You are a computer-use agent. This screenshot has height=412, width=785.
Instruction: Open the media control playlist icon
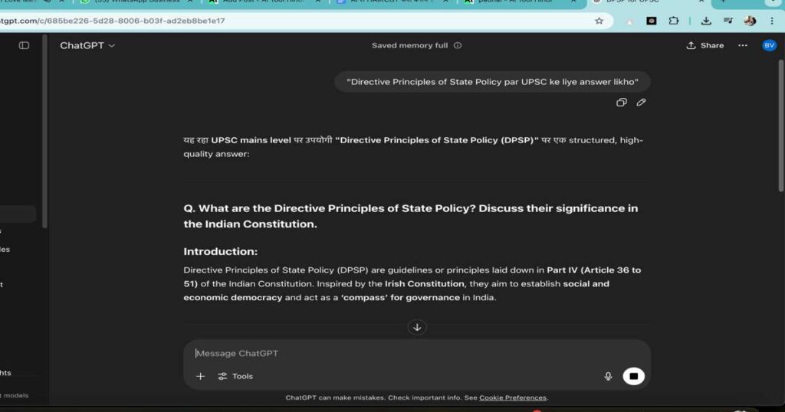(728, 21)
